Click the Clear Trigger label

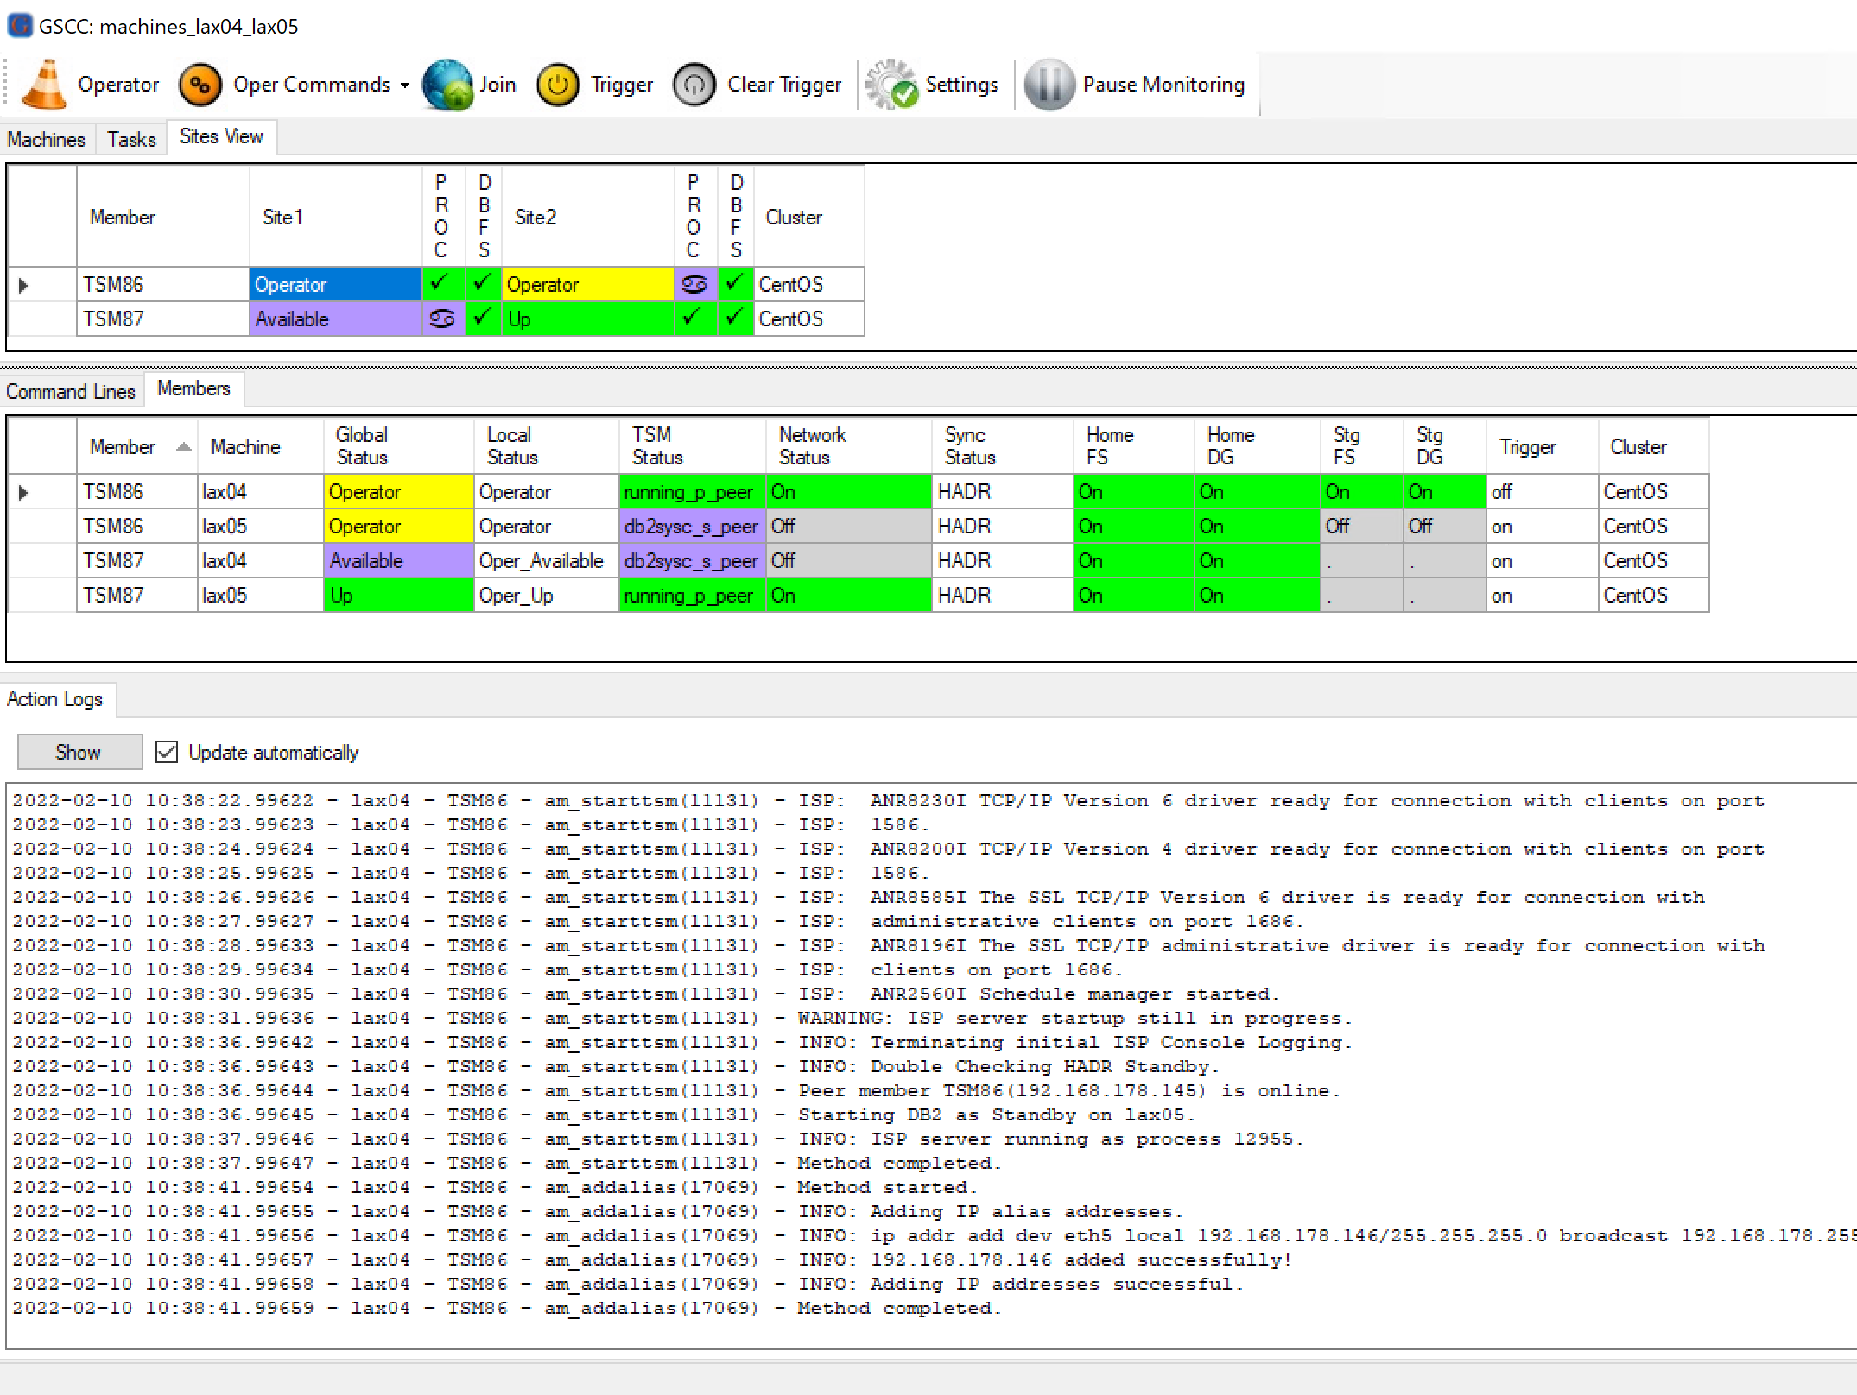tap(784, 85)
